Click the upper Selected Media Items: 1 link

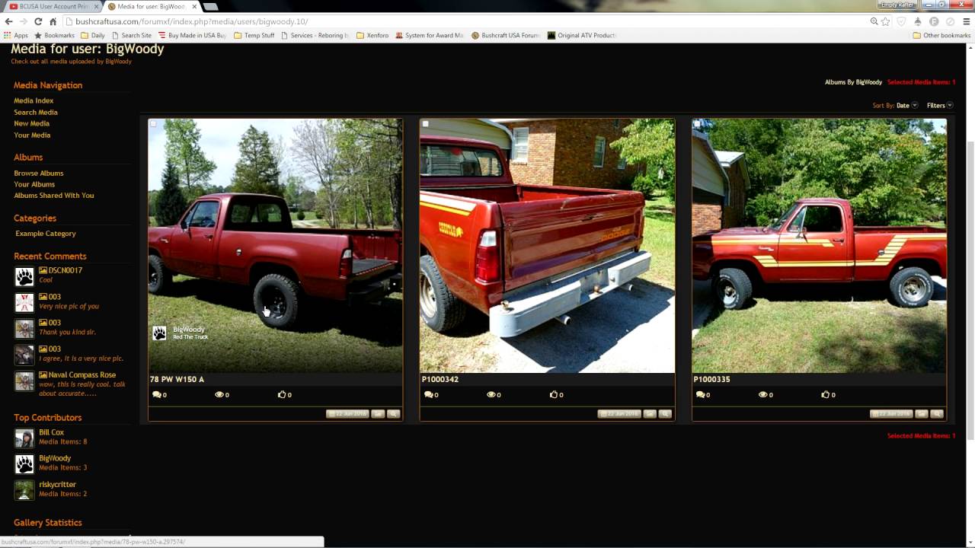point(921,82)
